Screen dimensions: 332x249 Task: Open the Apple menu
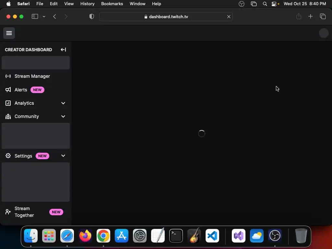click(x=8, y=4)
